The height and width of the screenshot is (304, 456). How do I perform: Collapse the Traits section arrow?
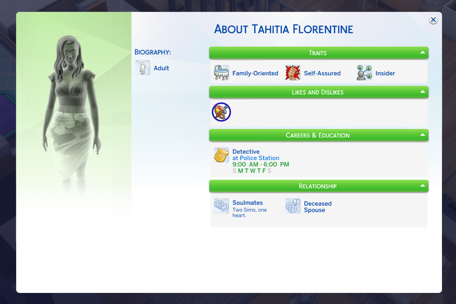click(x=422, y=53)
